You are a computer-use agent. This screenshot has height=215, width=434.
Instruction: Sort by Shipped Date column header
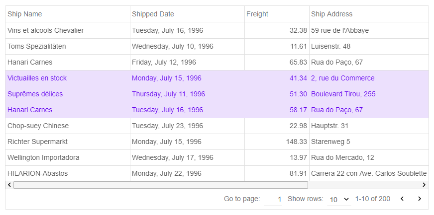click(x=153, y=14)
